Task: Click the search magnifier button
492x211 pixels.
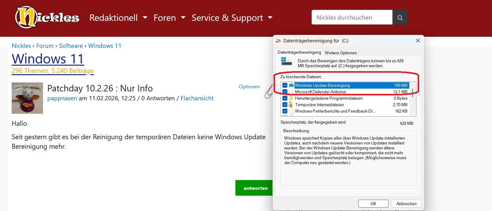Action: pos(400,17)
